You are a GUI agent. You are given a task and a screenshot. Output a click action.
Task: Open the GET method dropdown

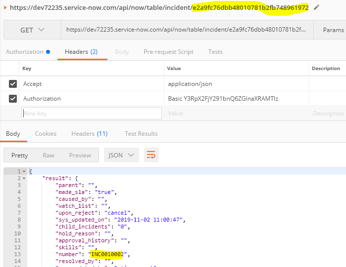[x=32, y=30]
